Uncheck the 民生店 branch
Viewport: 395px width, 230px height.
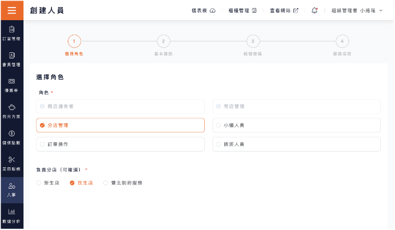pos(81,183)
